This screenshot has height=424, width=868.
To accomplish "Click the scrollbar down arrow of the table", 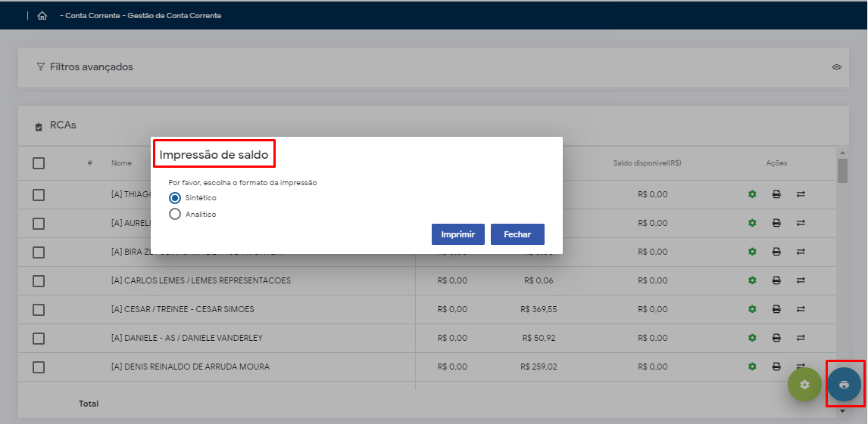I will click(x=842, y=410).
